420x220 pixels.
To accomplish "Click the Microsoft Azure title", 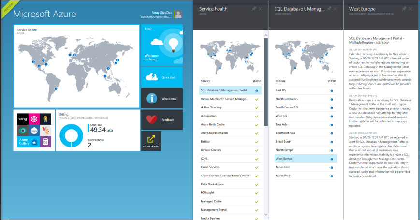I will point(45,14).
